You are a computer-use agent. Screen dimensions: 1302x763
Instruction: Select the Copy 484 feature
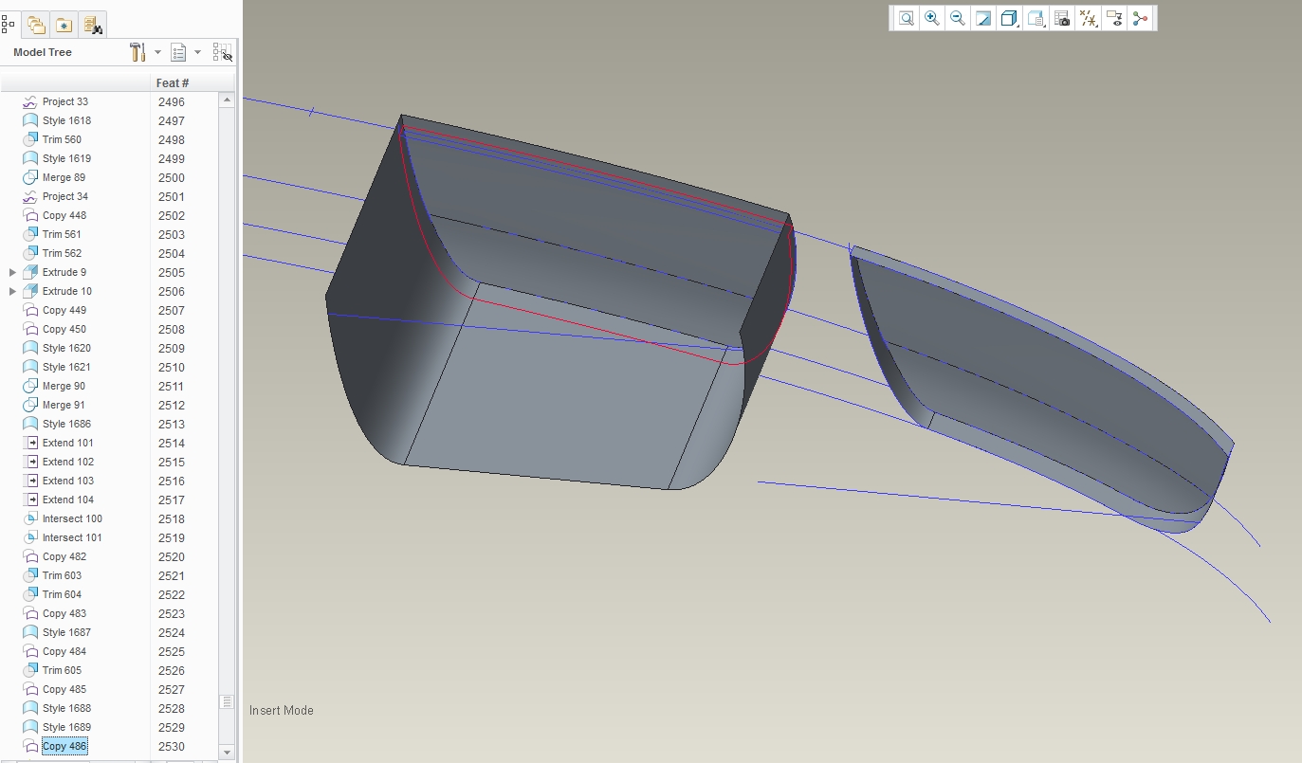64,651
